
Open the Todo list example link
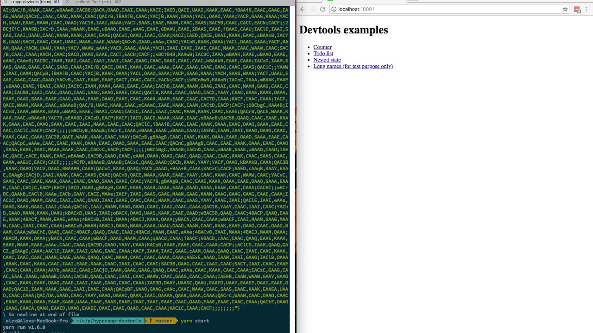(323, 54)
